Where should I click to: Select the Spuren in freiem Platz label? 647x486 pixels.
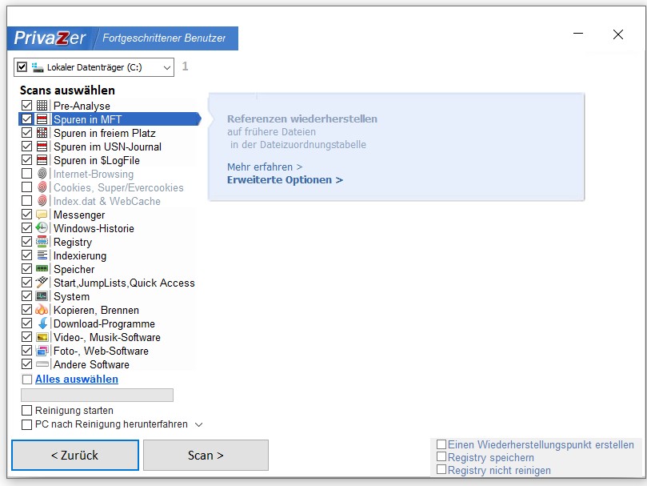coord(105,133)
